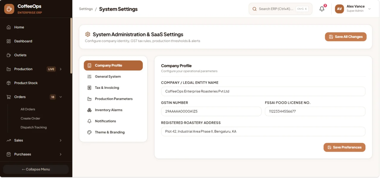Open notifications via the bell icon
Screen dimensions: 380x178
pyautogui.click(x=322, y=9)
